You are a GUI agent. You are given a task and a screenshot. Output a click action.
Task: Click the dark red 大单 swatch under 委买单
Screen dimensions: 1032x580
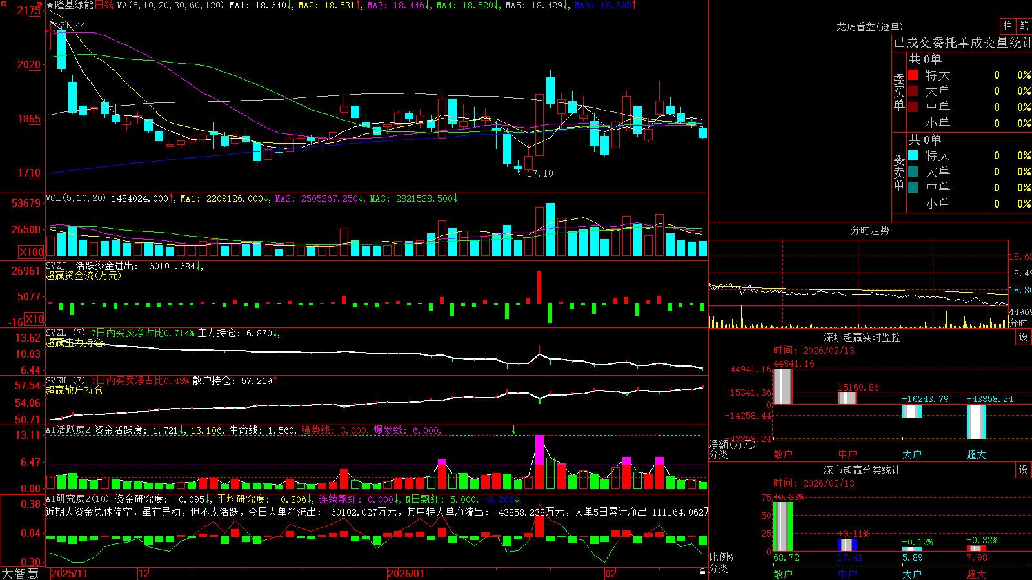[x=913, y=91]
